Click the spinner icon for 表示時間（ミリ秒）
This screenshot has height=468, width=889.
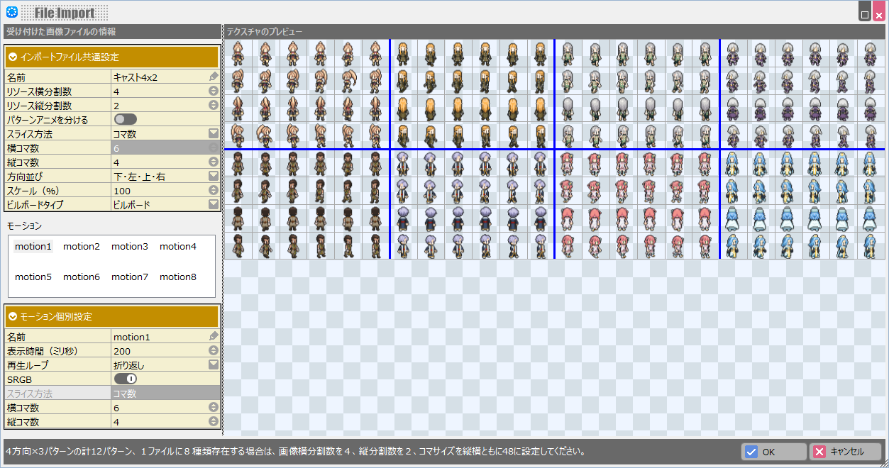(x=213, y=351)
